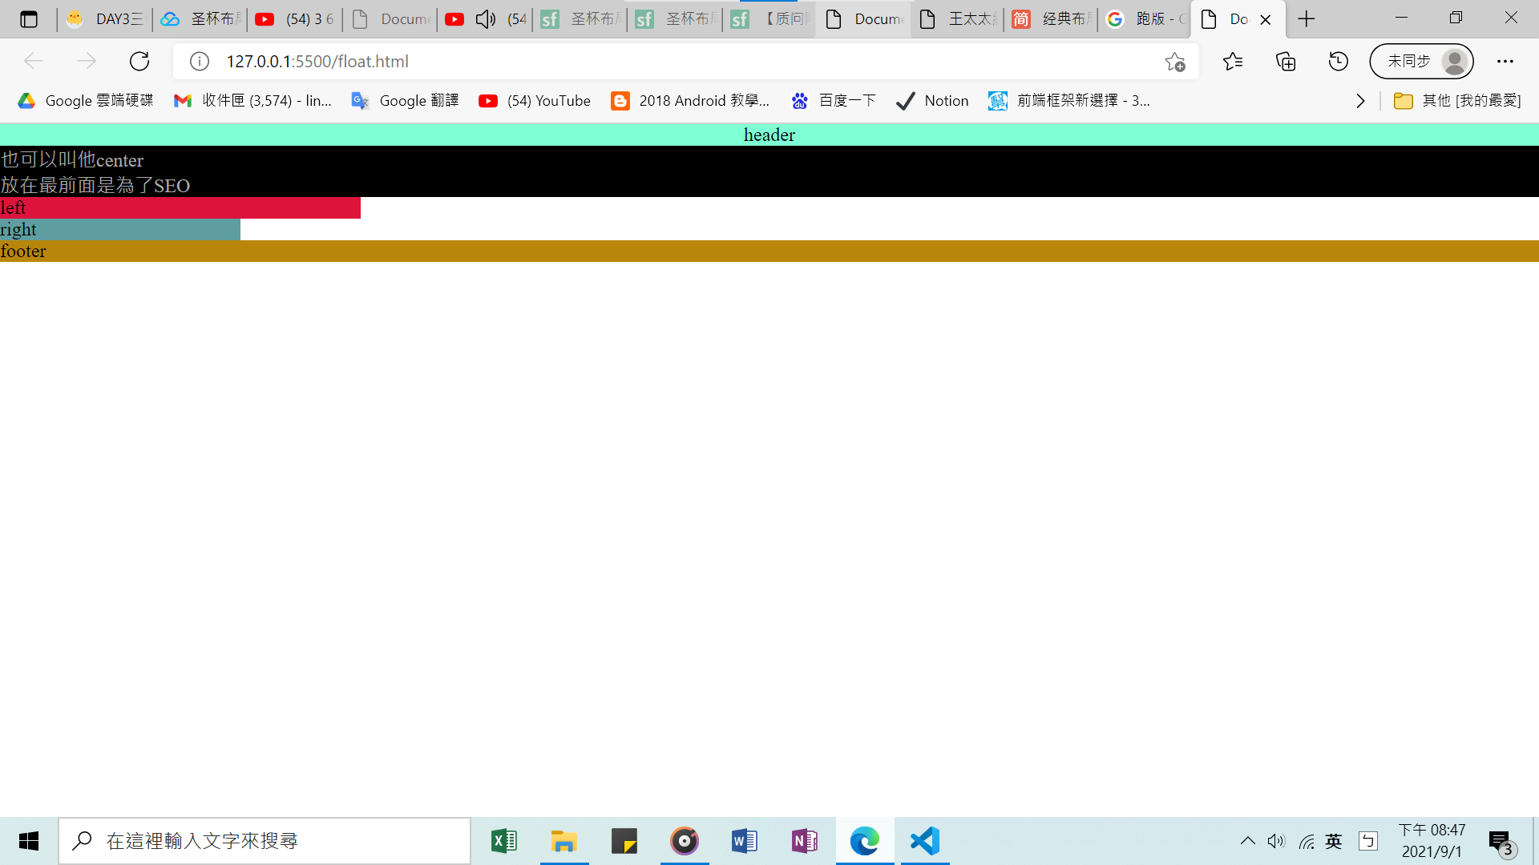Open browser History icon
1539x865 pixels.
pos(1339,62)
